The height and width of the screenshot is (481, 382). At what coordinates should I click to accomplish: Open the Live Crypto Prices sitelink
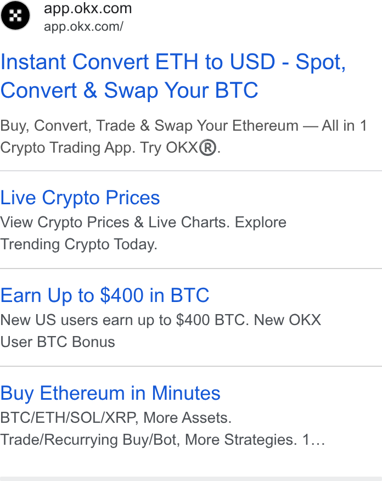tap(80, 198)
